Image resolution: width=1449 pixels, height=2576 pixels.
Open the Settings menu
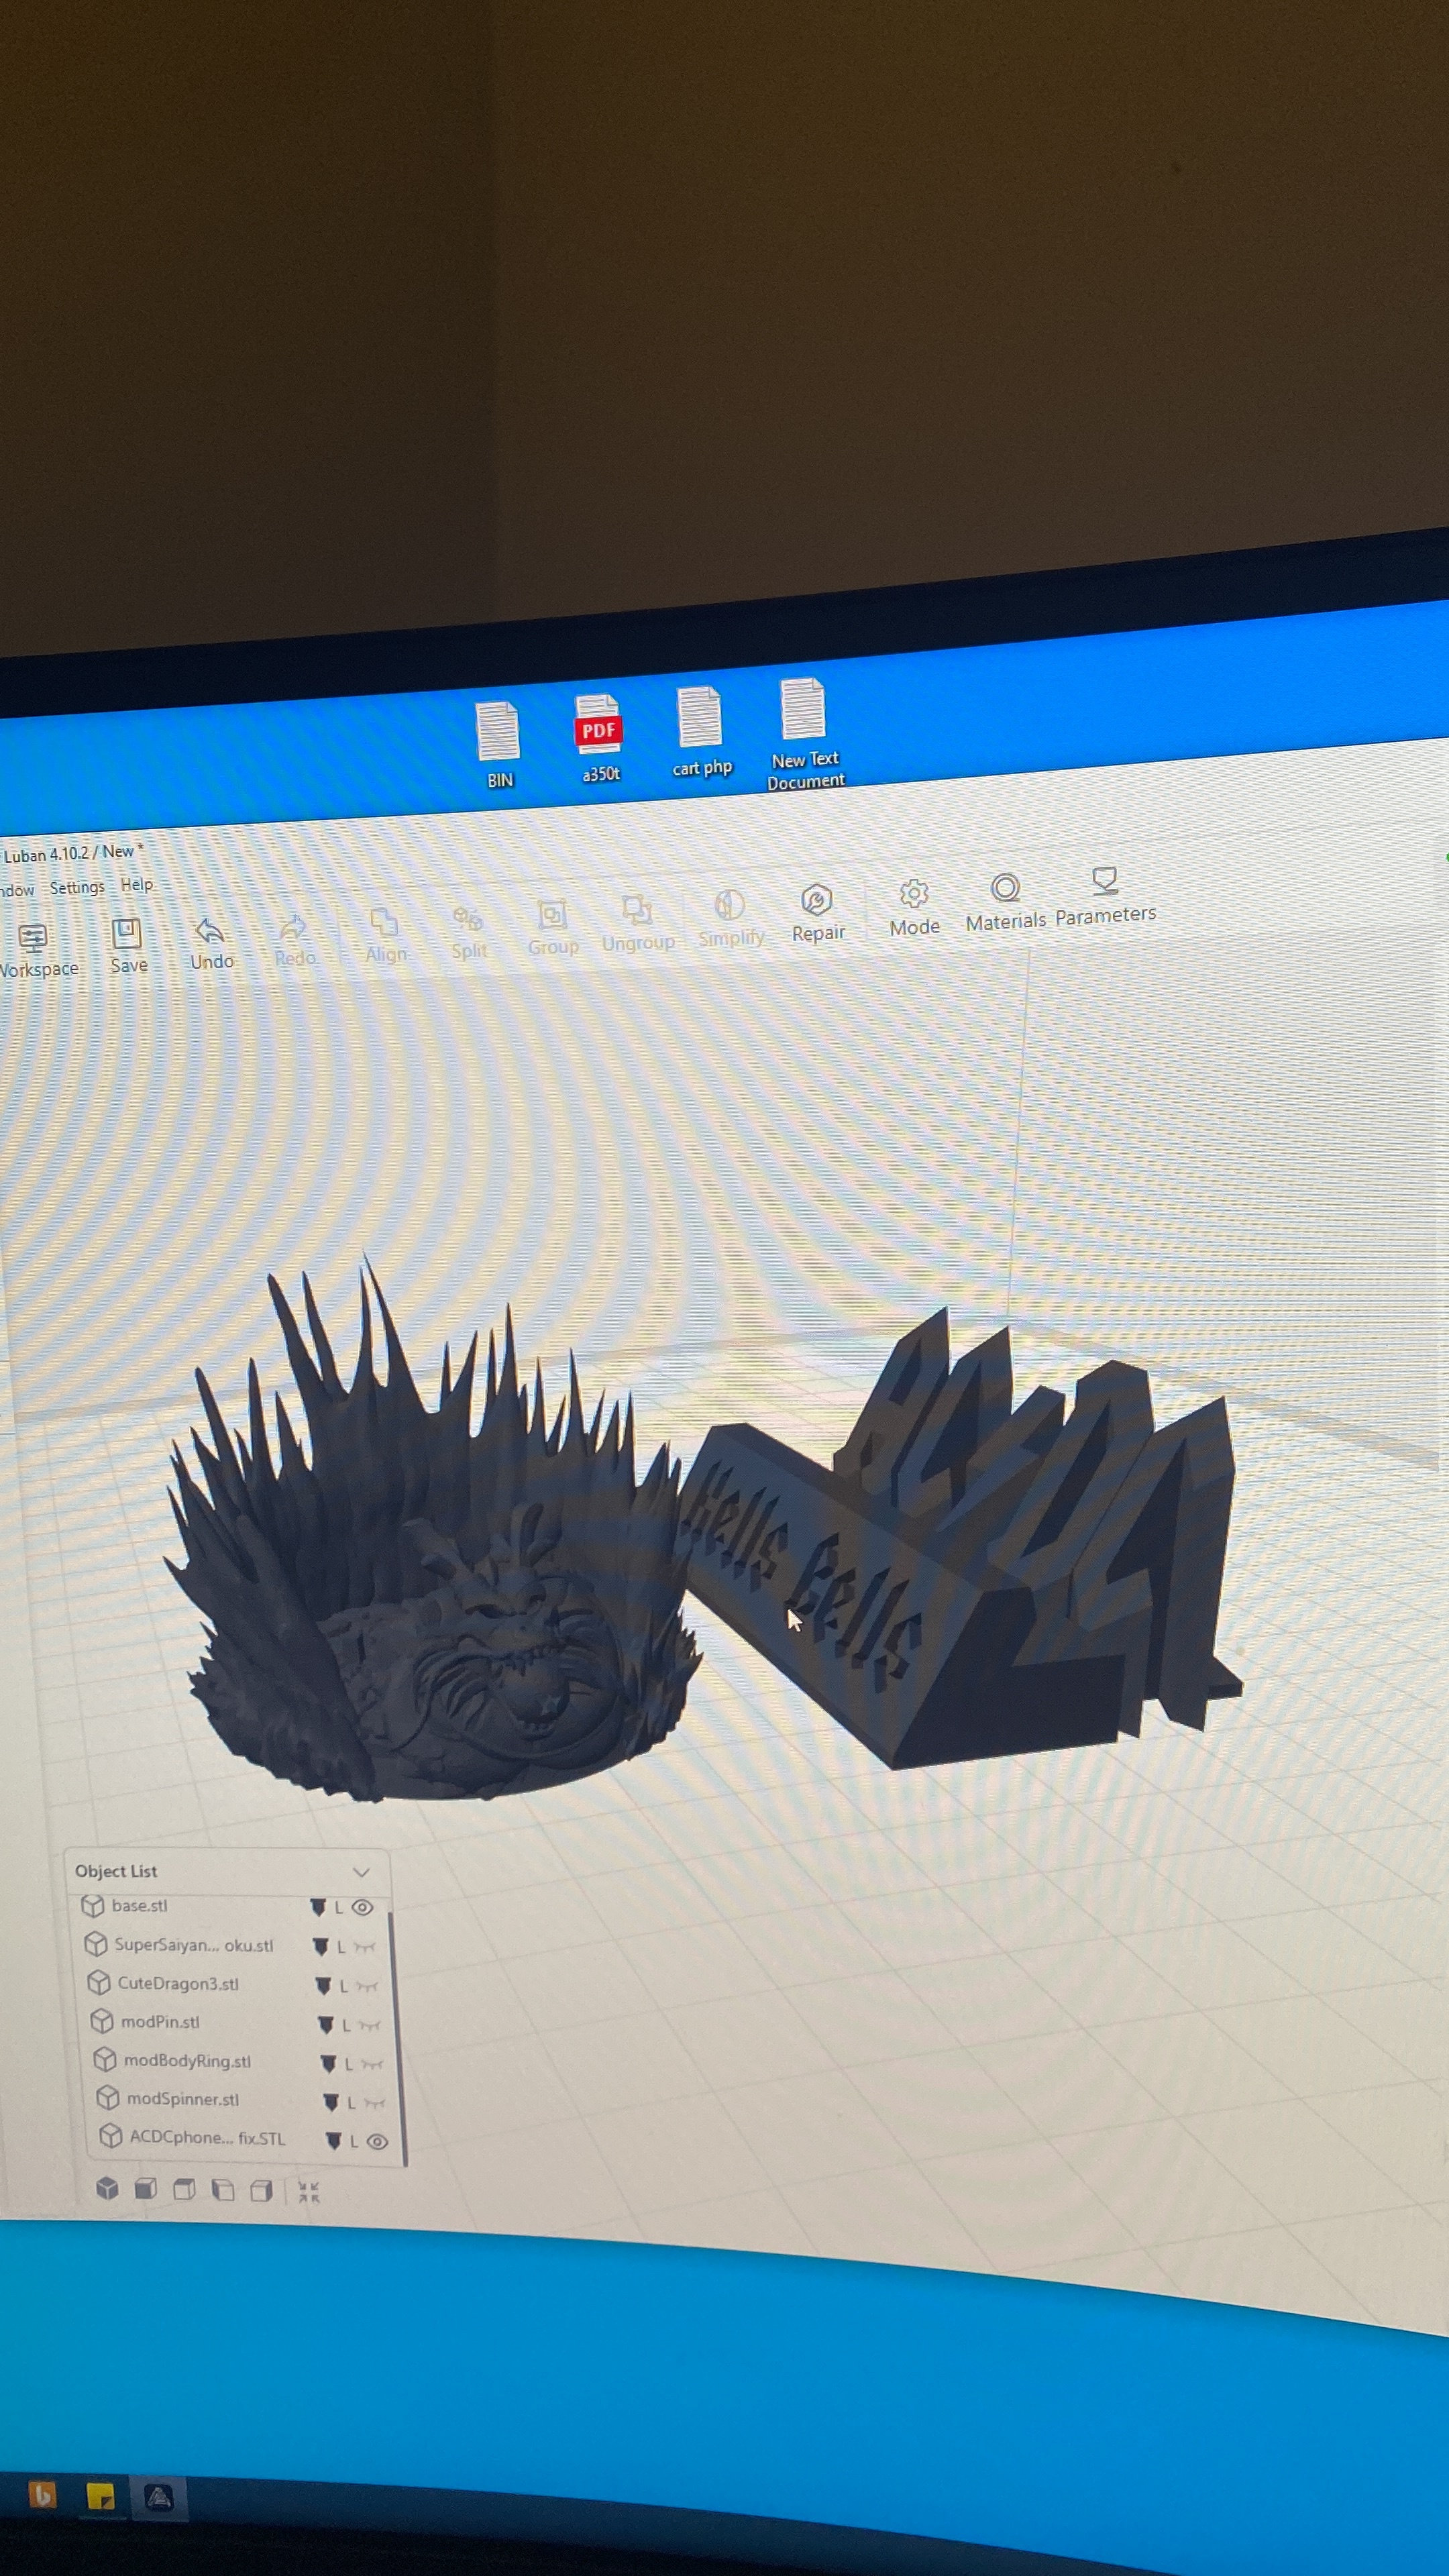[77, 887]
